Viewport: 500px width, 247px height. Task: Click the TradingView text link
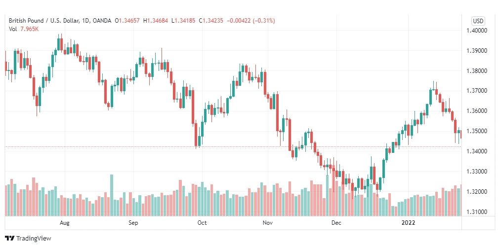(x=34, y=239)
